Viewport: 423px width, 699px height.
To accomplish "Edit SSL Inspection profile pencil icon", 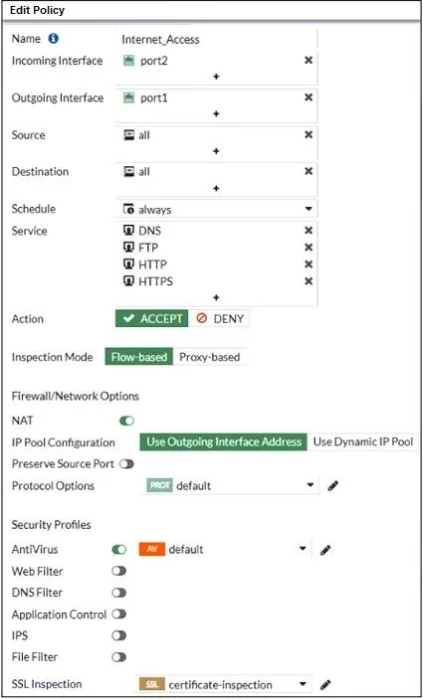I will [326, 684].
